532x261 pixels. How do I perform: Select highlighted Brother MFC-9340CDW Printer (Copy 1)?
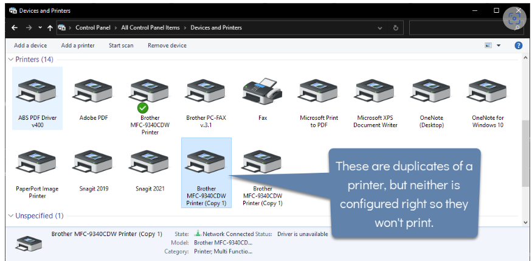click(x=206, y=173)
